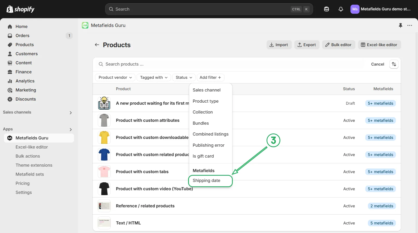
Task: Open the Sidekick assistant icon in top bar
Action: point(327,9)
